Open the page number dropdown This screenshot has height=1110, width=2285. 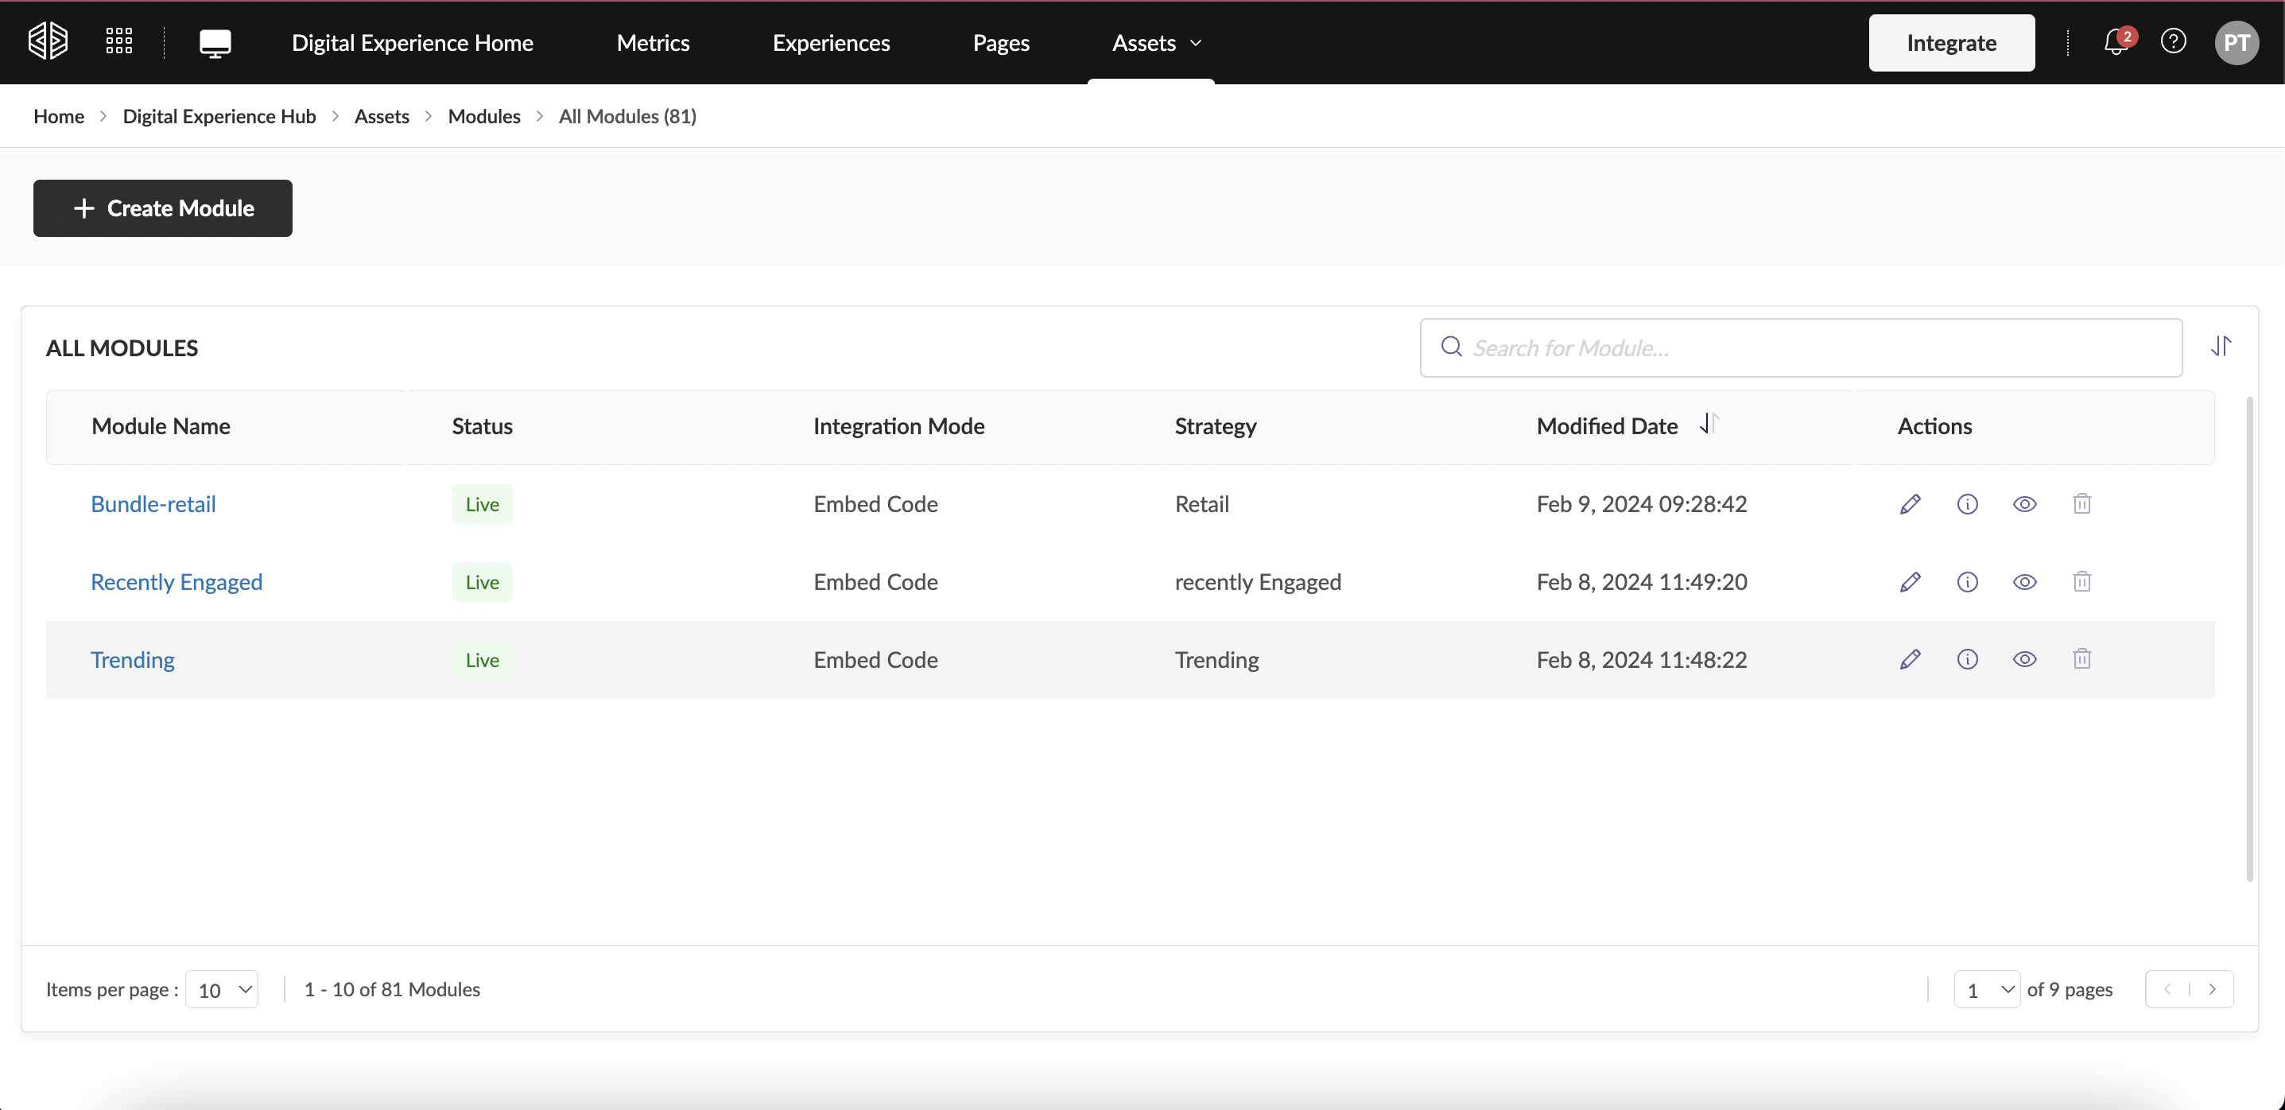click(1986, 989)
